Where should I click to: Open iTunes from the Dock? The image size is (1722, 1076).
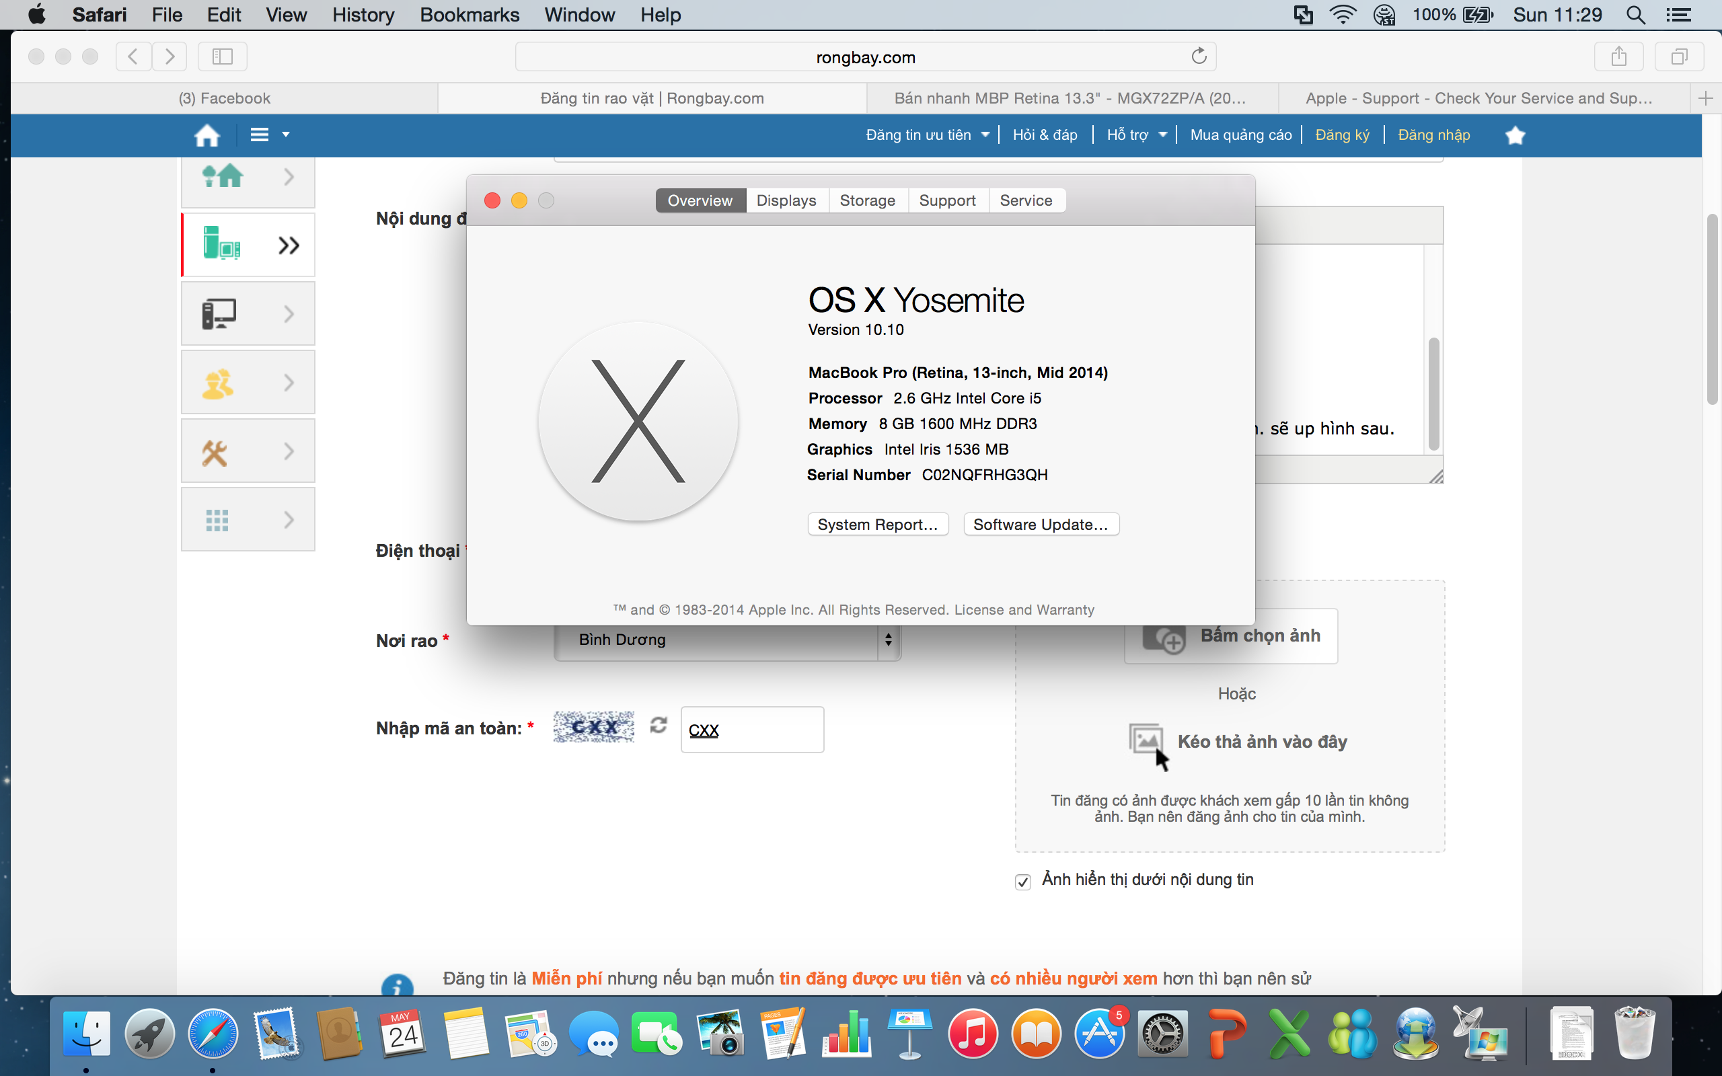(x=973, y=1034)
